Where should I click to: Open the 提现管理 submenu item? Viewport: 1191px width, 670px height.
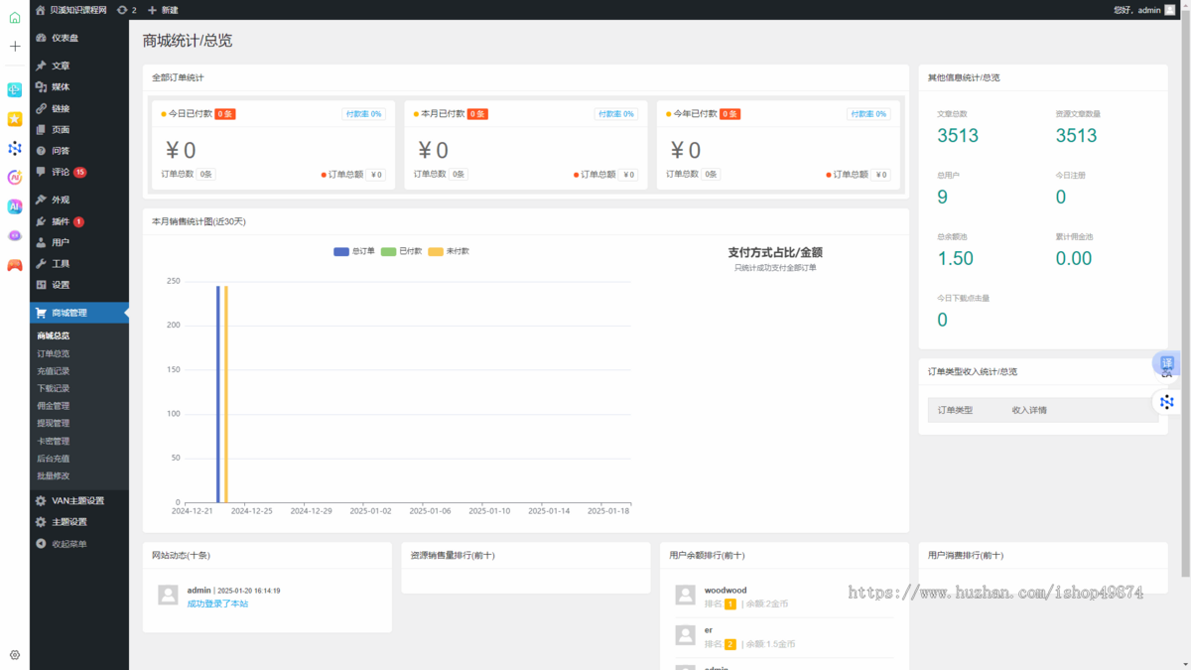(x=54, y=423)
